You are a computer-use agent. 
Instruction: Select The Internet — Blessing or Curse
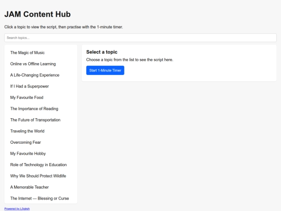coord(41,198)
